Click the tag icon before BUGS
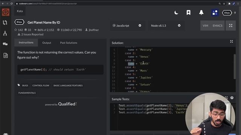The height and width of the screenshot is (135, 241). (x=19, y=85)
